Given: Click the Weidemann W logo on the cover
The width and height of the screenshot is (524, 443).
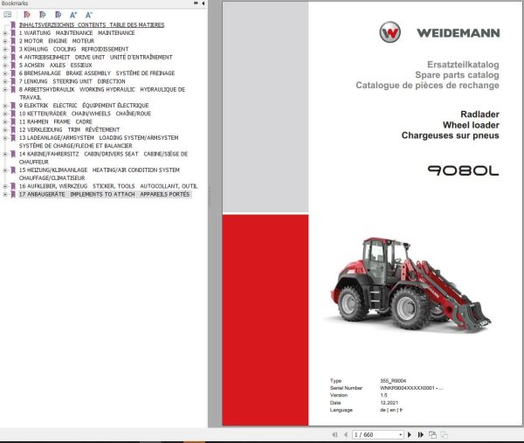Looking at the screenshot, I should click(x=390, y=32).
